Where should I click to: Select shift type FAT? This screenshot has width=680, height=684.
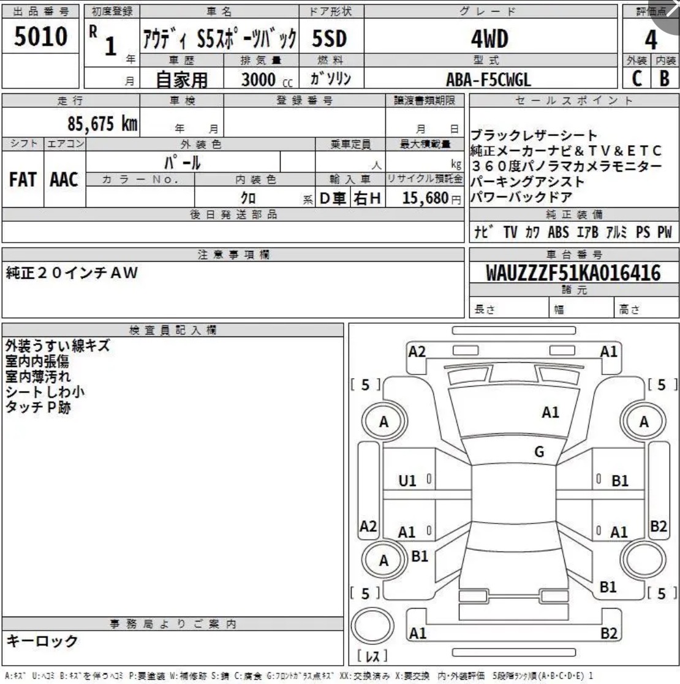tap(22, 180)
